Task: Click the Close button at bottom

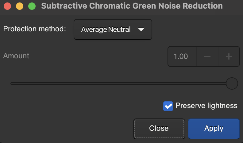Action: pyautogui.click(x=159, y=128)
